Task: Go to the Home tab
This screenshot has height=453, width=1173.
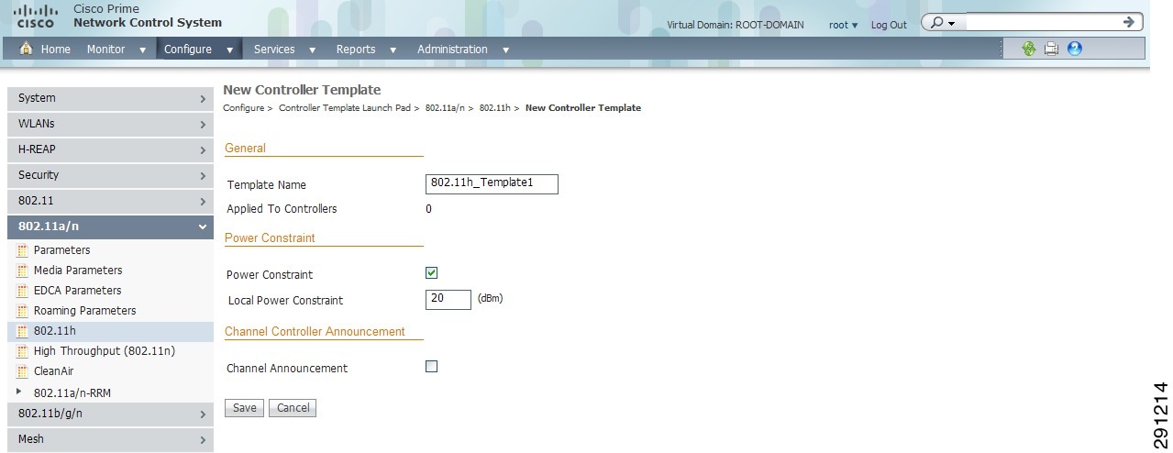Action: [45, 50]
